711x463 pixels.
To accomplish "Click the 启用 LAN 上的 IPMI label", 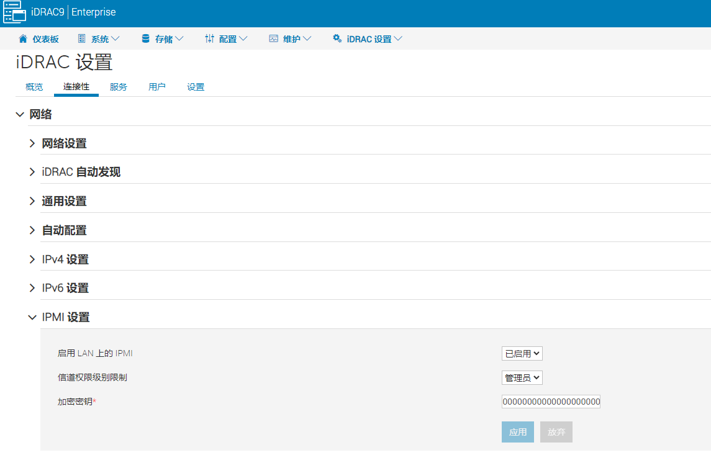I will [x=95, y=353].
